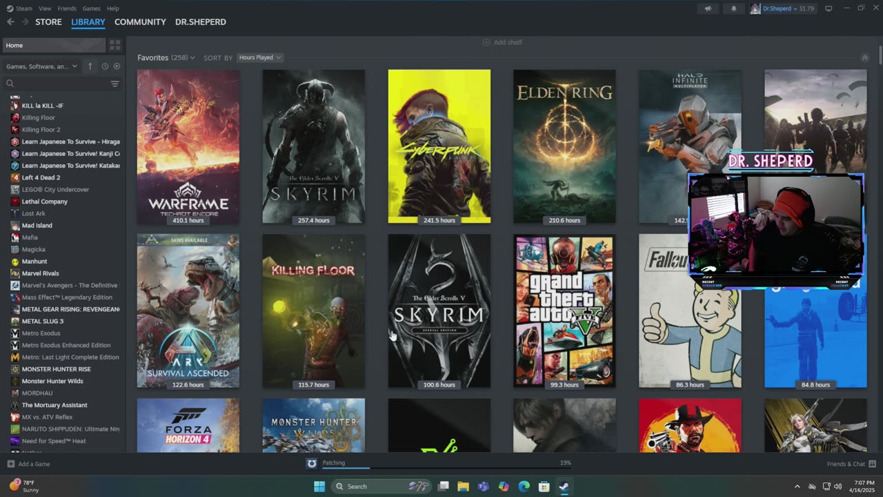Click the library search input field

62,84
